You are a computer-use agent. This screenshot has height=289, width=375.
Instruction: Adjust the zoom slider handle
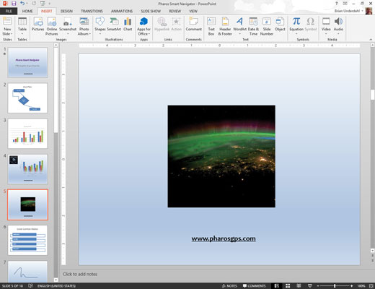pyautogui.click(x=335, y=286)
